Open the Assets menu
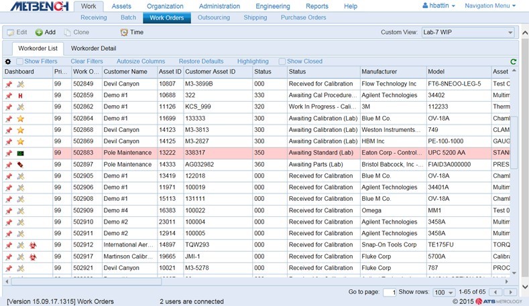 pyautogui.click(x=121, y=6)
